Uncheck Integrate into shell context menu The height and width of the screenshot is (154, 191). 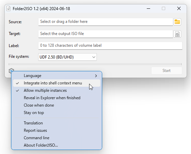57,83
